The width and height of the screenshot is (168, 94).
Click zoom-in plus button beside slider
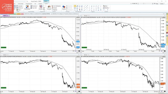pyautogui.click(x=152, y=4)
